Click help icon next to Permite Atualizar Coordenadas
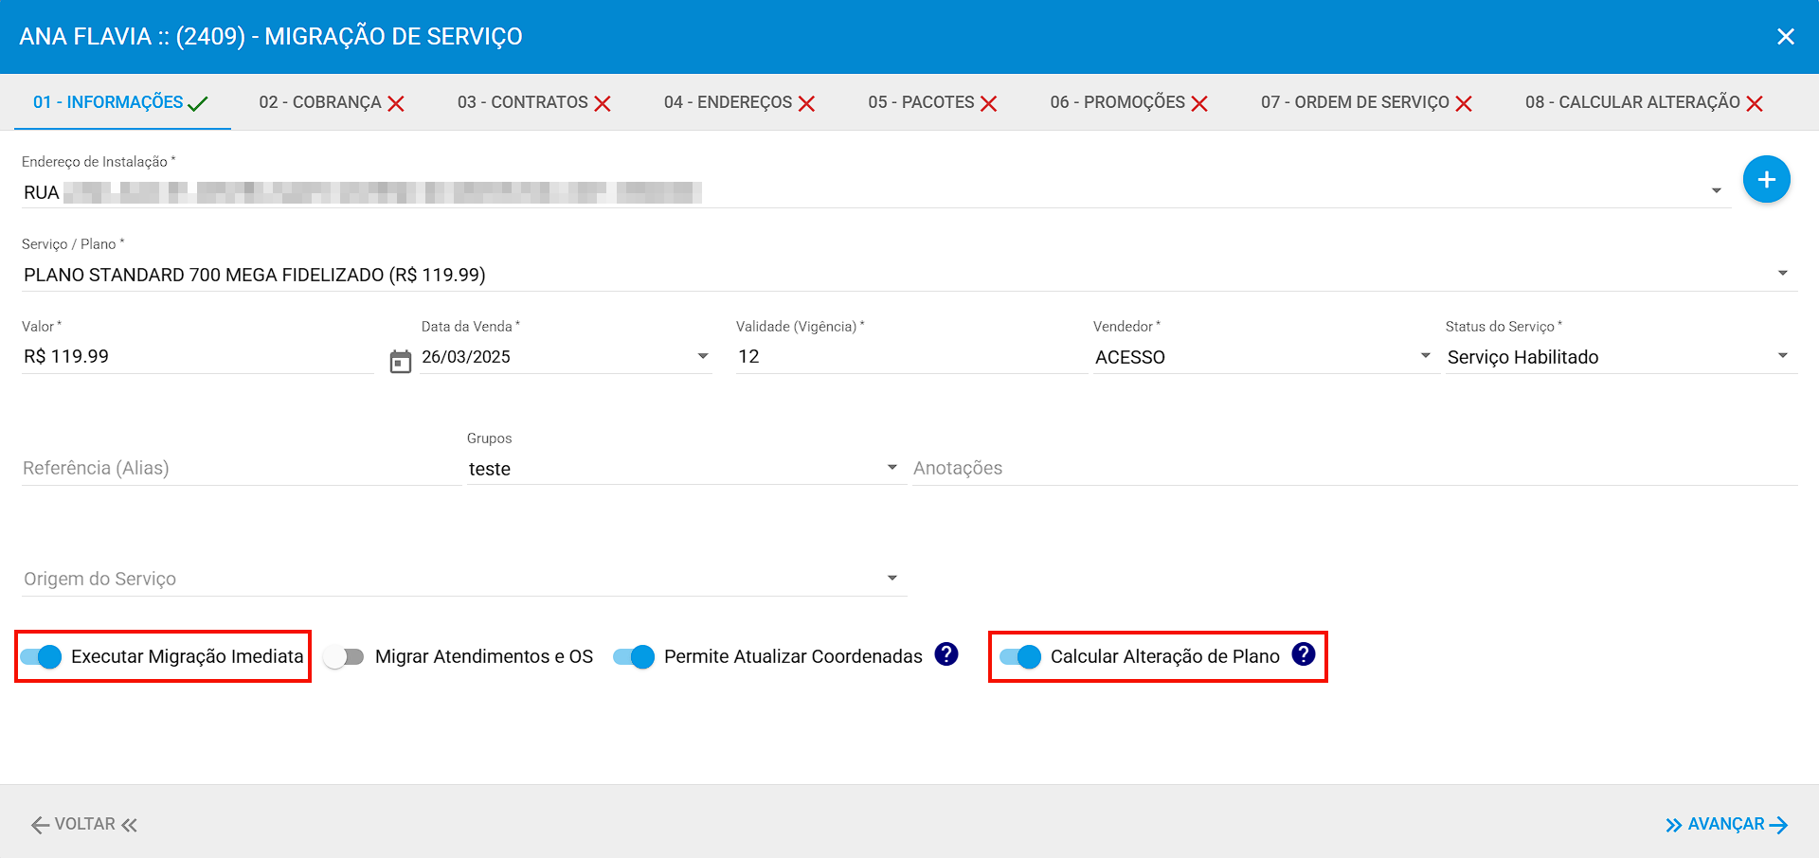This screenshot has height=858, width=1819. [x=946, y=654]
